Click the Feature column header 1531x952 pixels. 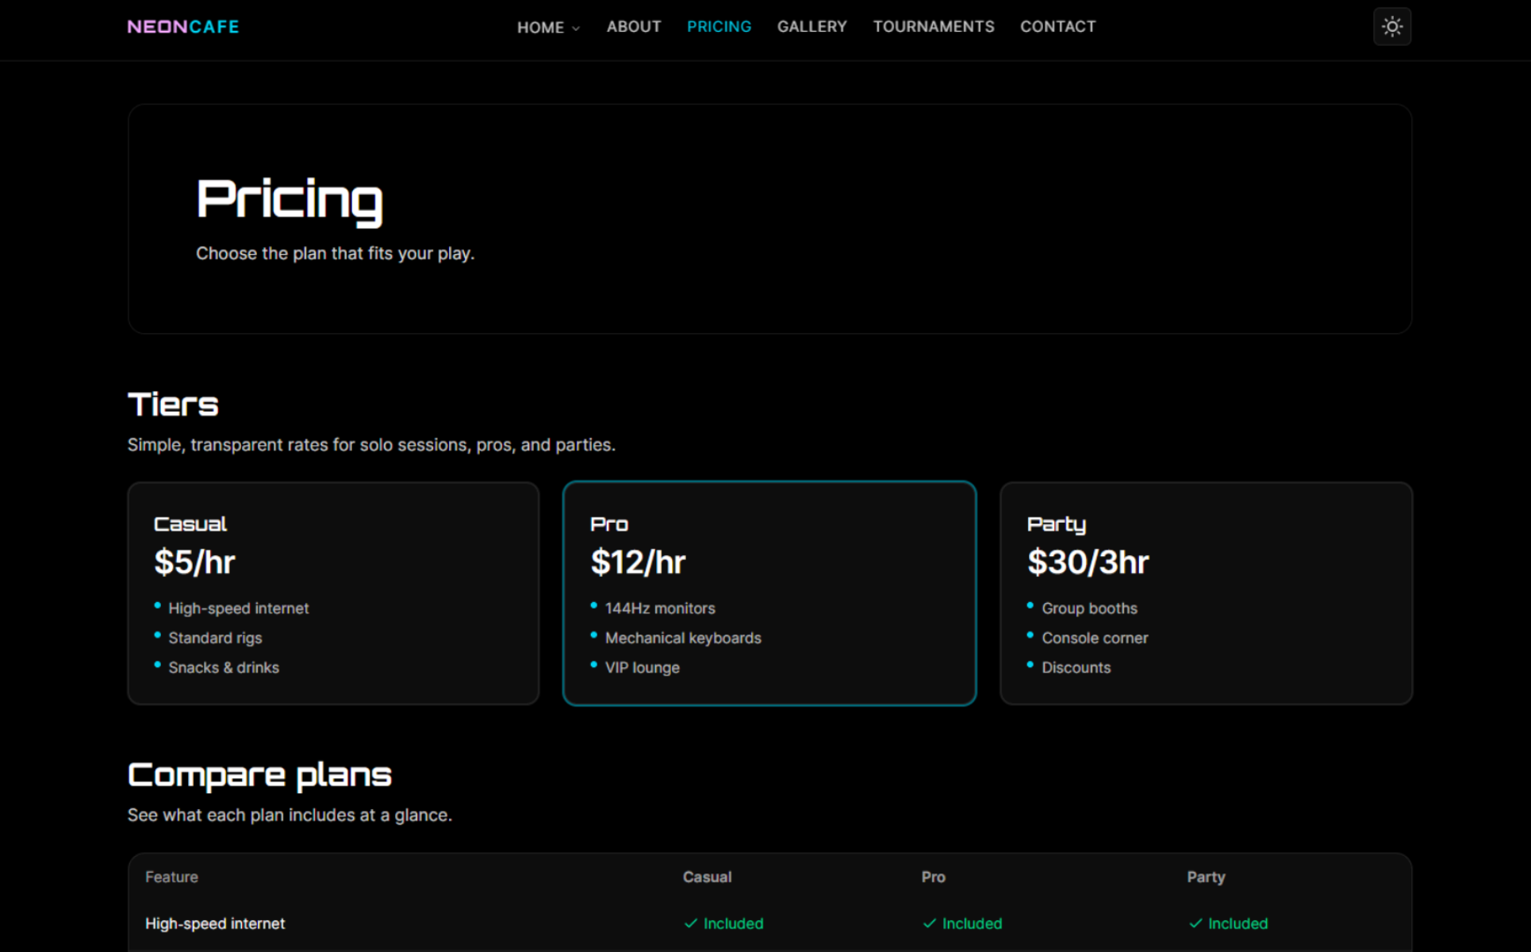pyautogui.click(x=171, y=877)
